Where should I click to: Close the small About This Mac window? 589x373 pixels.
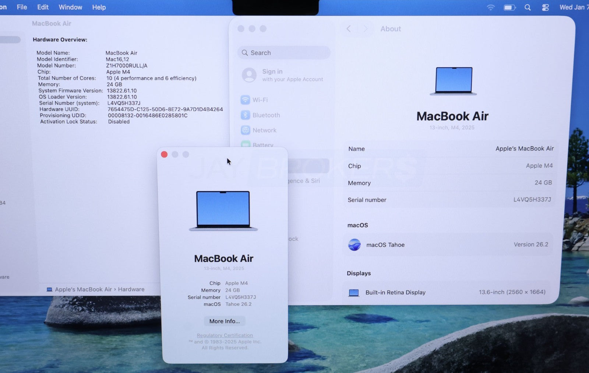pos(164,154)
